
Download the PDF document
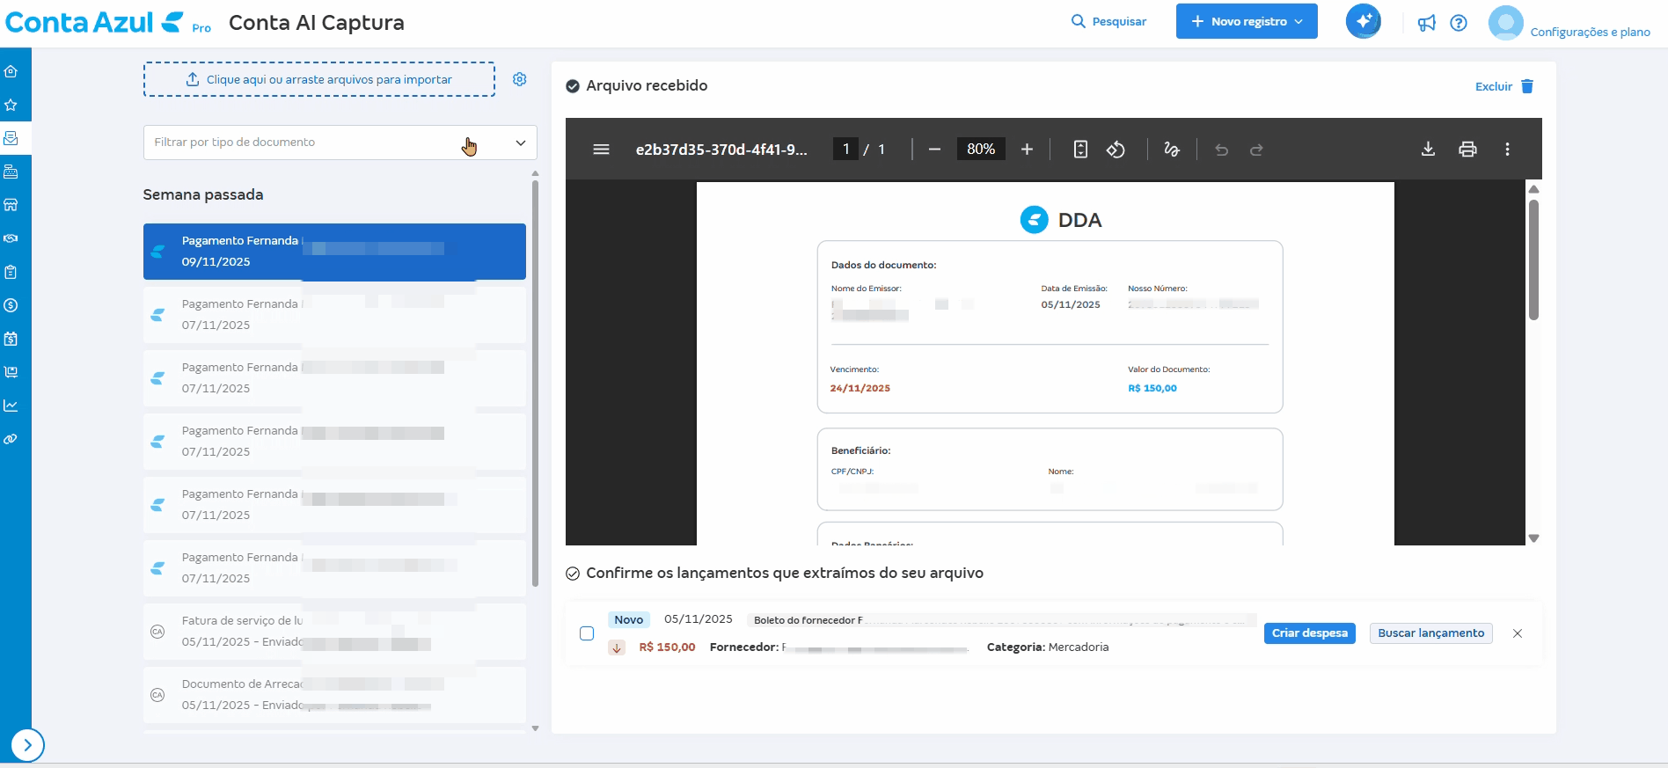click(x=1428, y=150)
